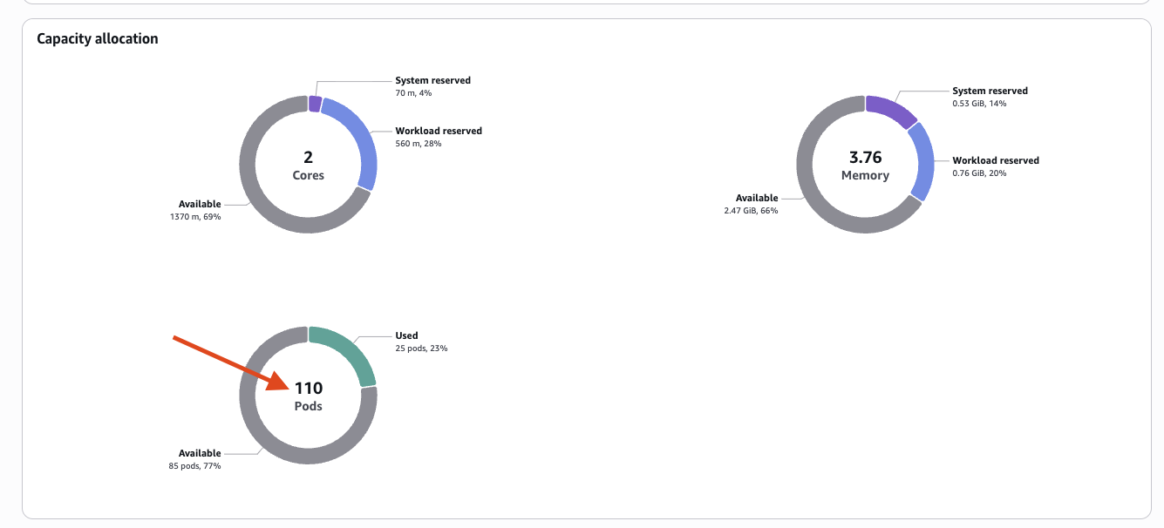Click blue Workload reserved slice in Cores chart
The height and width of the screenshot is (528, 1164).
click(x=362, y=139)
